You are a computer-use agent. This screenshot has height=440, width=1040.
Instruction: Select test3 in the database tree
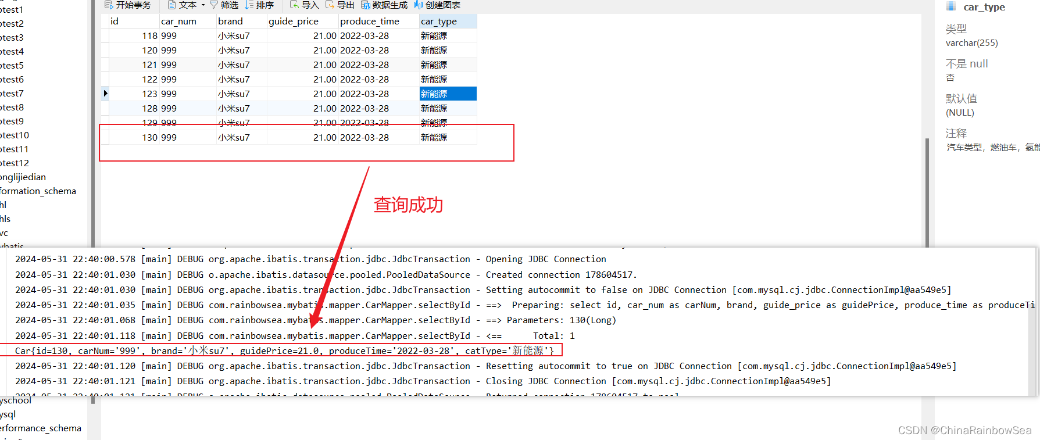(x=12, y=38)
